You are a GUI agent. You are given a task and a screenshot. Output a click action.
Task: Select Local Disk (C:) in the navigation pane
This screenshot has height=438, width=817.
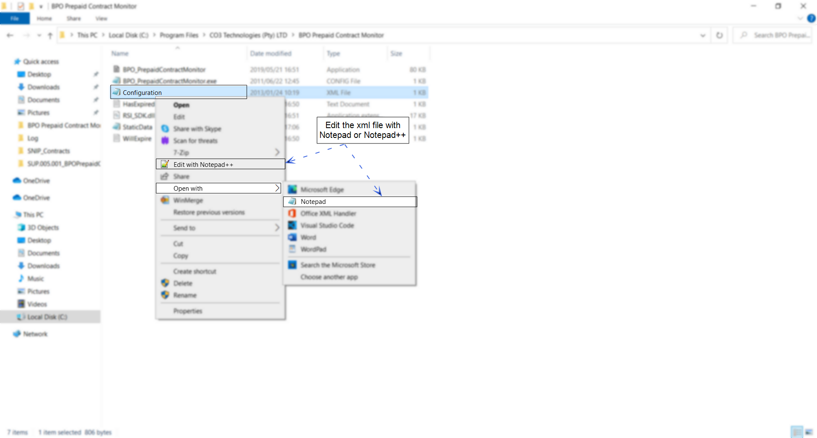pos(50,317)
